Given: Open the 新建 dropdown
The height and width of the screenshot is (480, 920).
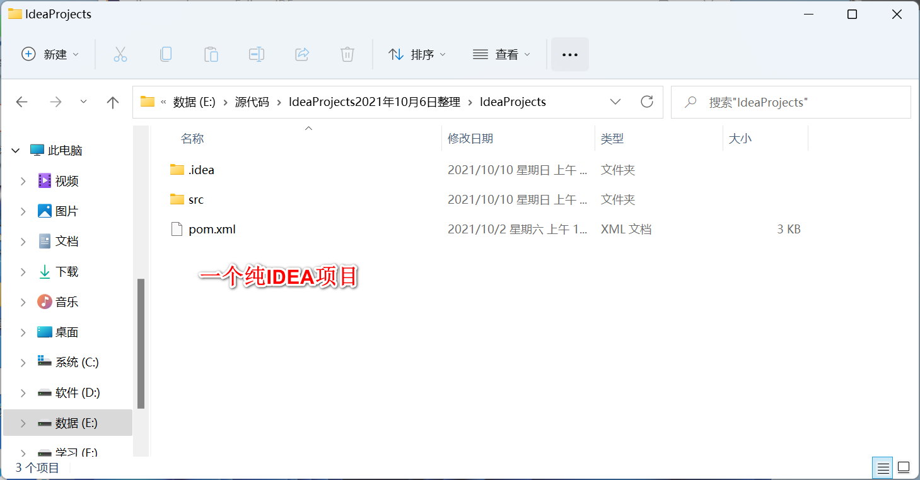Looking at the screenshot, I should click(x=50, y=54).
